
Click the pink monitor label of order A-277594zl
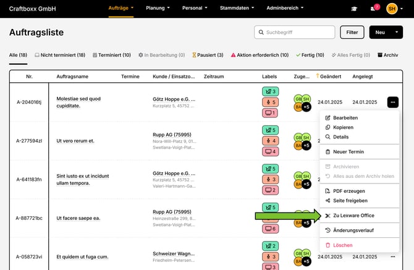coord(270,151)
